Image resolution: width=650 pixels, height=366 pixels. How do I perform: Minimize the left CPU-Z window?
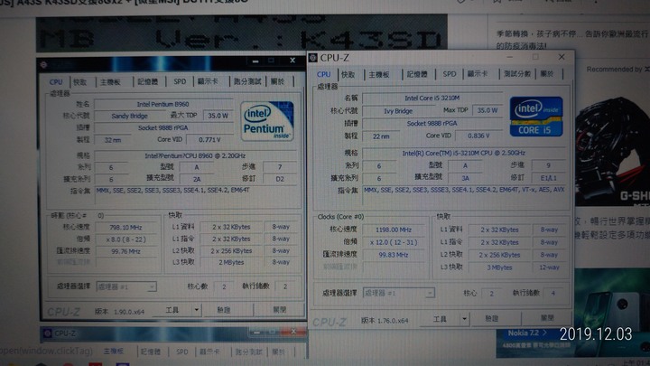(x=255, y=61)
